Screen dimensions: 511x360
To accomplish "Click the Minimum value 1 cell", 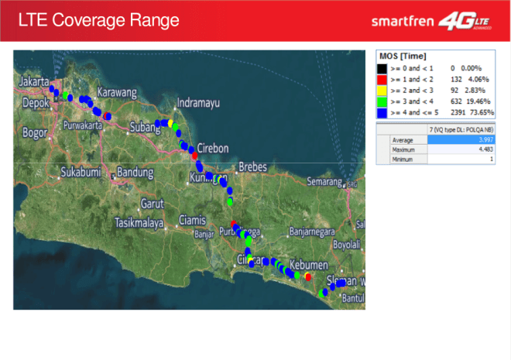I will click(461, 159).
